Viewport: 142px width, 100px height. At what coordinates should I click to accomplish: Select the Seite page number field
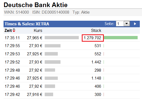coord(120,24)
